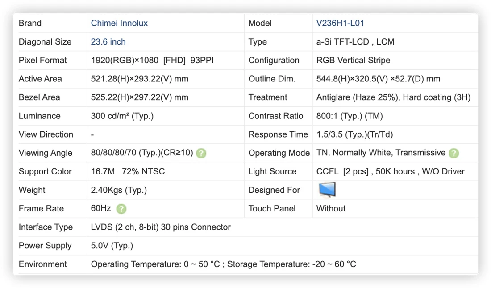Viewport: 491px width, 288px height.
Task: Select the 2.40Kgs (Typ.) weight value
Action: [119, 190]
